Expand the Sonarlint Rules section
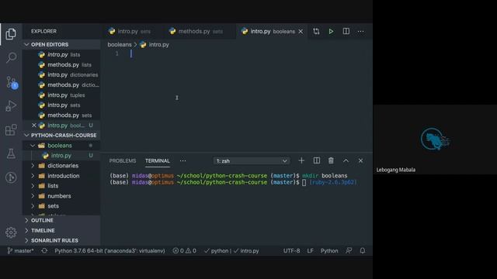The image size is (497, 279). coord(26,241)
